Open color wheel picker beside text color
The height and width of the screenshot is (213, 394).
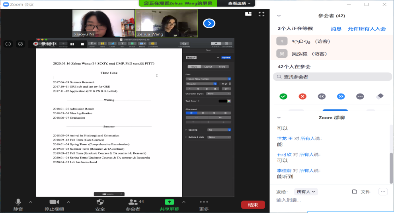[229, 101]
